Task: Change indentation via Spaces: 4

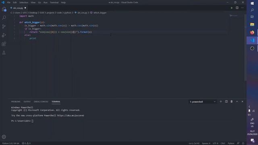Action: [x=206, y=143]
